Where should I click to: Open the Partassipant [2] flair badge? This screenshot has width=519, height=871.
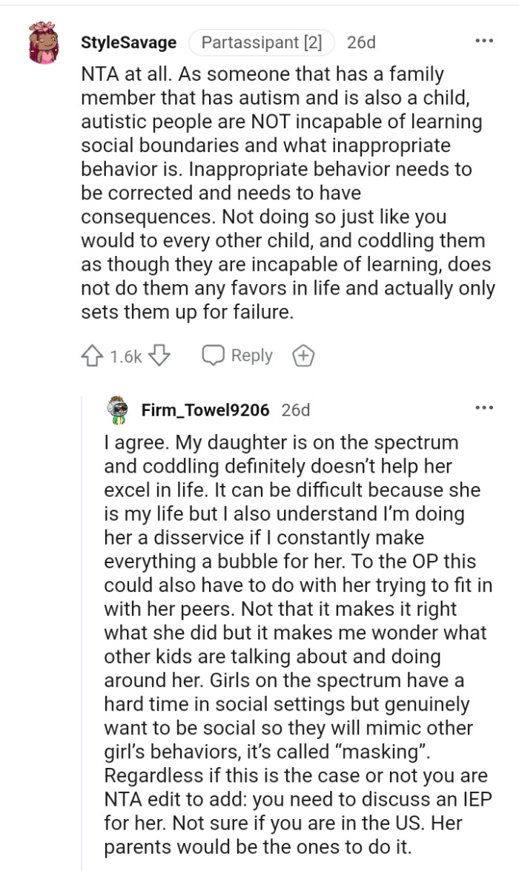[x=261, y=42]
